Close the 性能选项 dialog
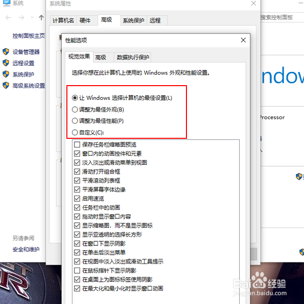This screenshot has width=304, height=304. click(243, 40)
